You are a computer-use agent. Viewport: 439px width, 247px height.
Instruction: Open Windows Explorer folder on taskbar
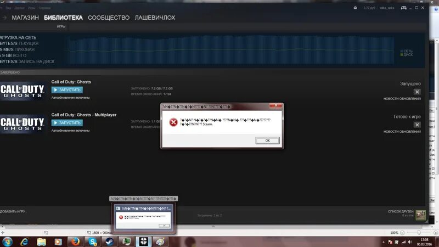coord(42,242)
